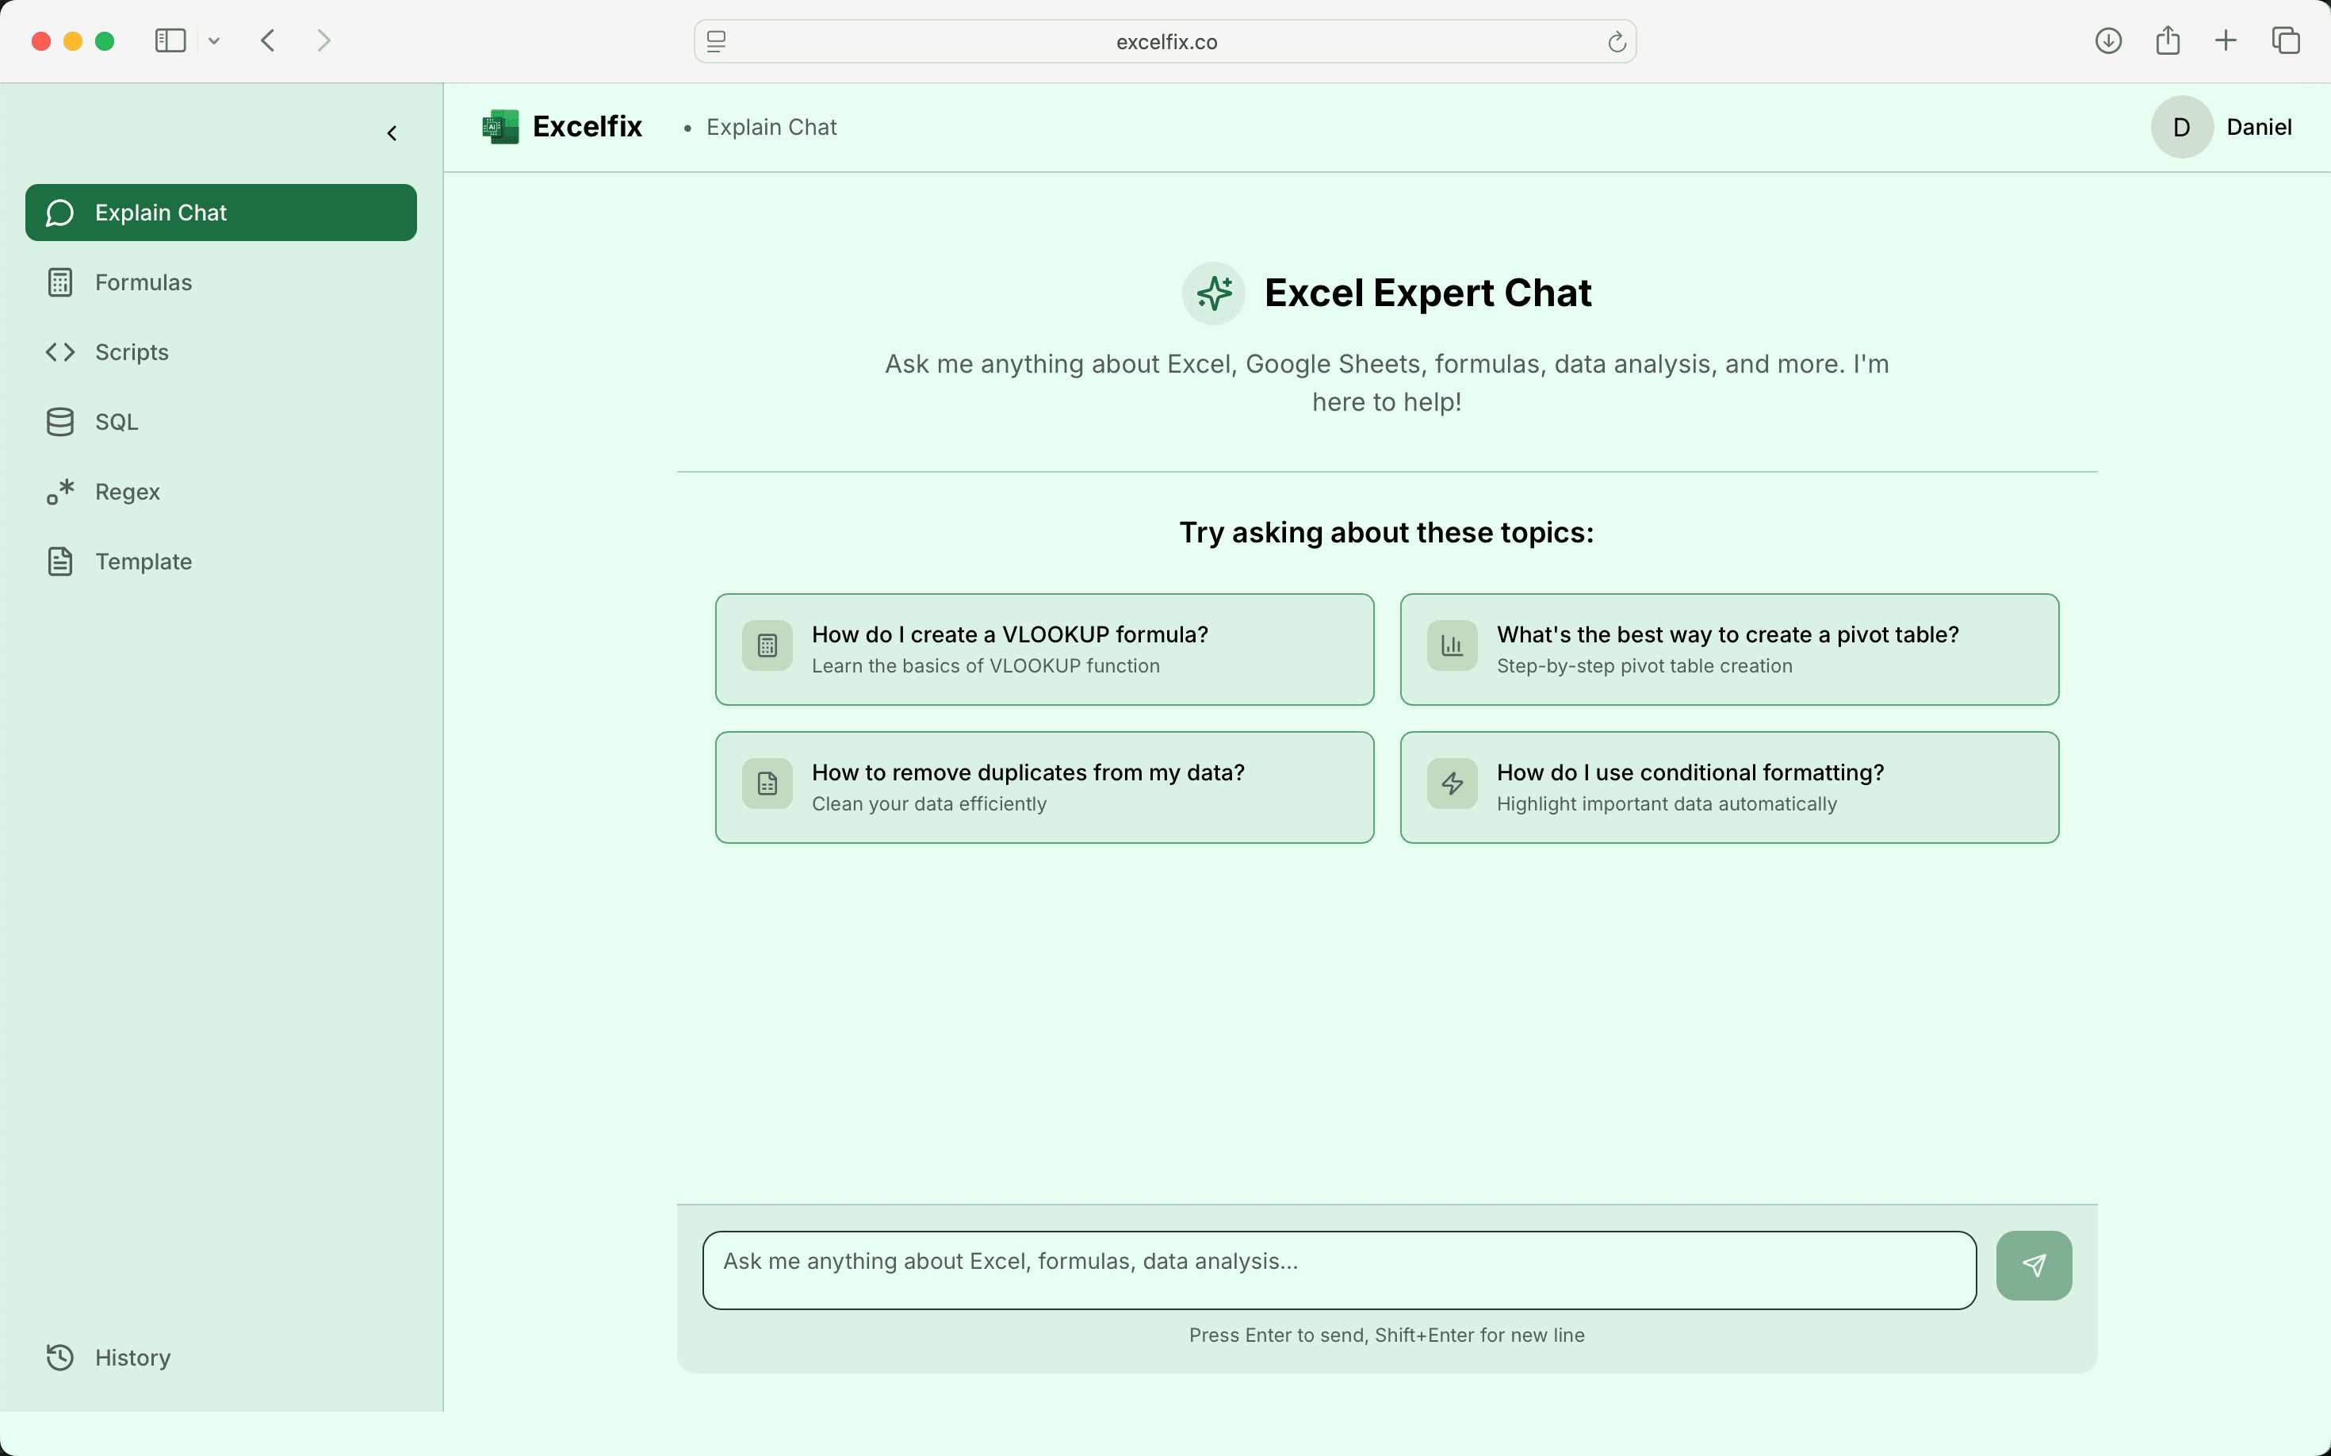The width and height of the screenshot is (2331, 1456).
Task: Open the Explain Chat sidebar item
Action: (x=220, y=213)
